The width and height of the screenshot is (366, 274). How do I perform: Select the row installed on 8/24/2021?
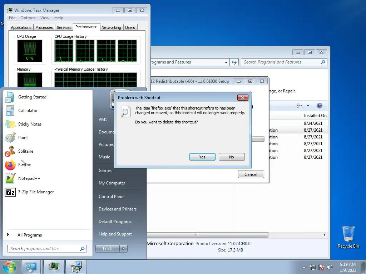298,123
